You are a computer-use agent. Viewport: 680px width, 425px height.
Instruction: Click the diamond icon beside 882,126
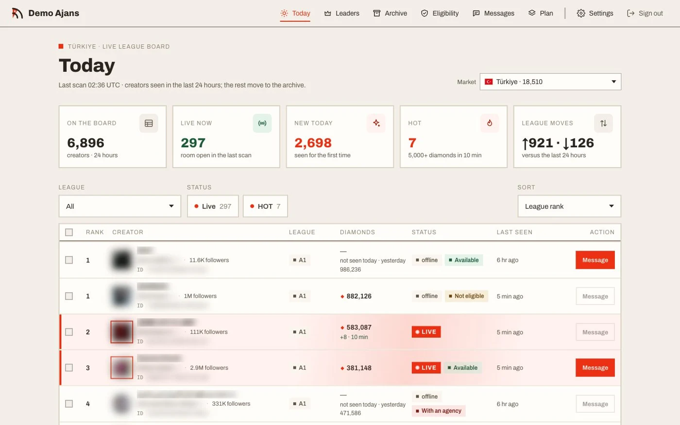tap(342, 296)
